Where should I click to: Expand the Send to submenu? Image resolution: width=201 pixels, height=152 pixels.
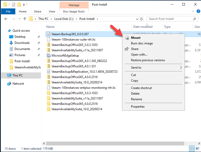coord(153,68)
